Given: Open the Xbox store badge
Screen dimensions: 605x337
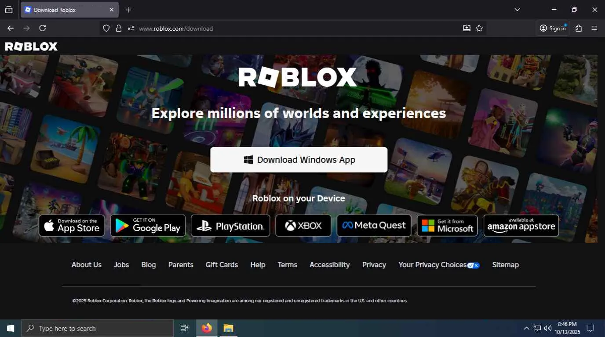Looking at the screenshot, I should click(303, 226).
